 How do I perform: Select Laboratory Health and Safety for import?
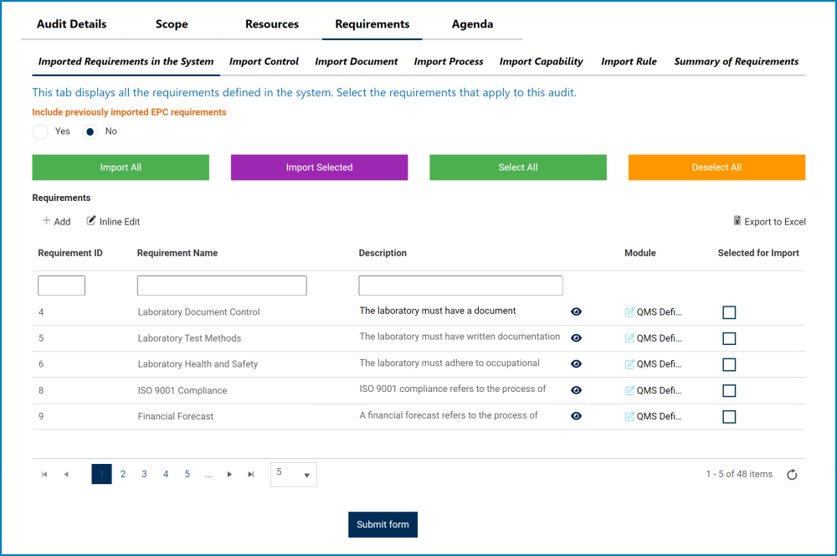pos(729,364)
